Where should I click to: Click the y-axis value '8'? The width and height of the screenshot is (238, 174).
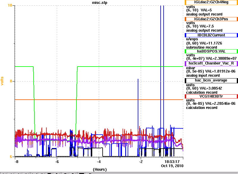coord(11,81)
